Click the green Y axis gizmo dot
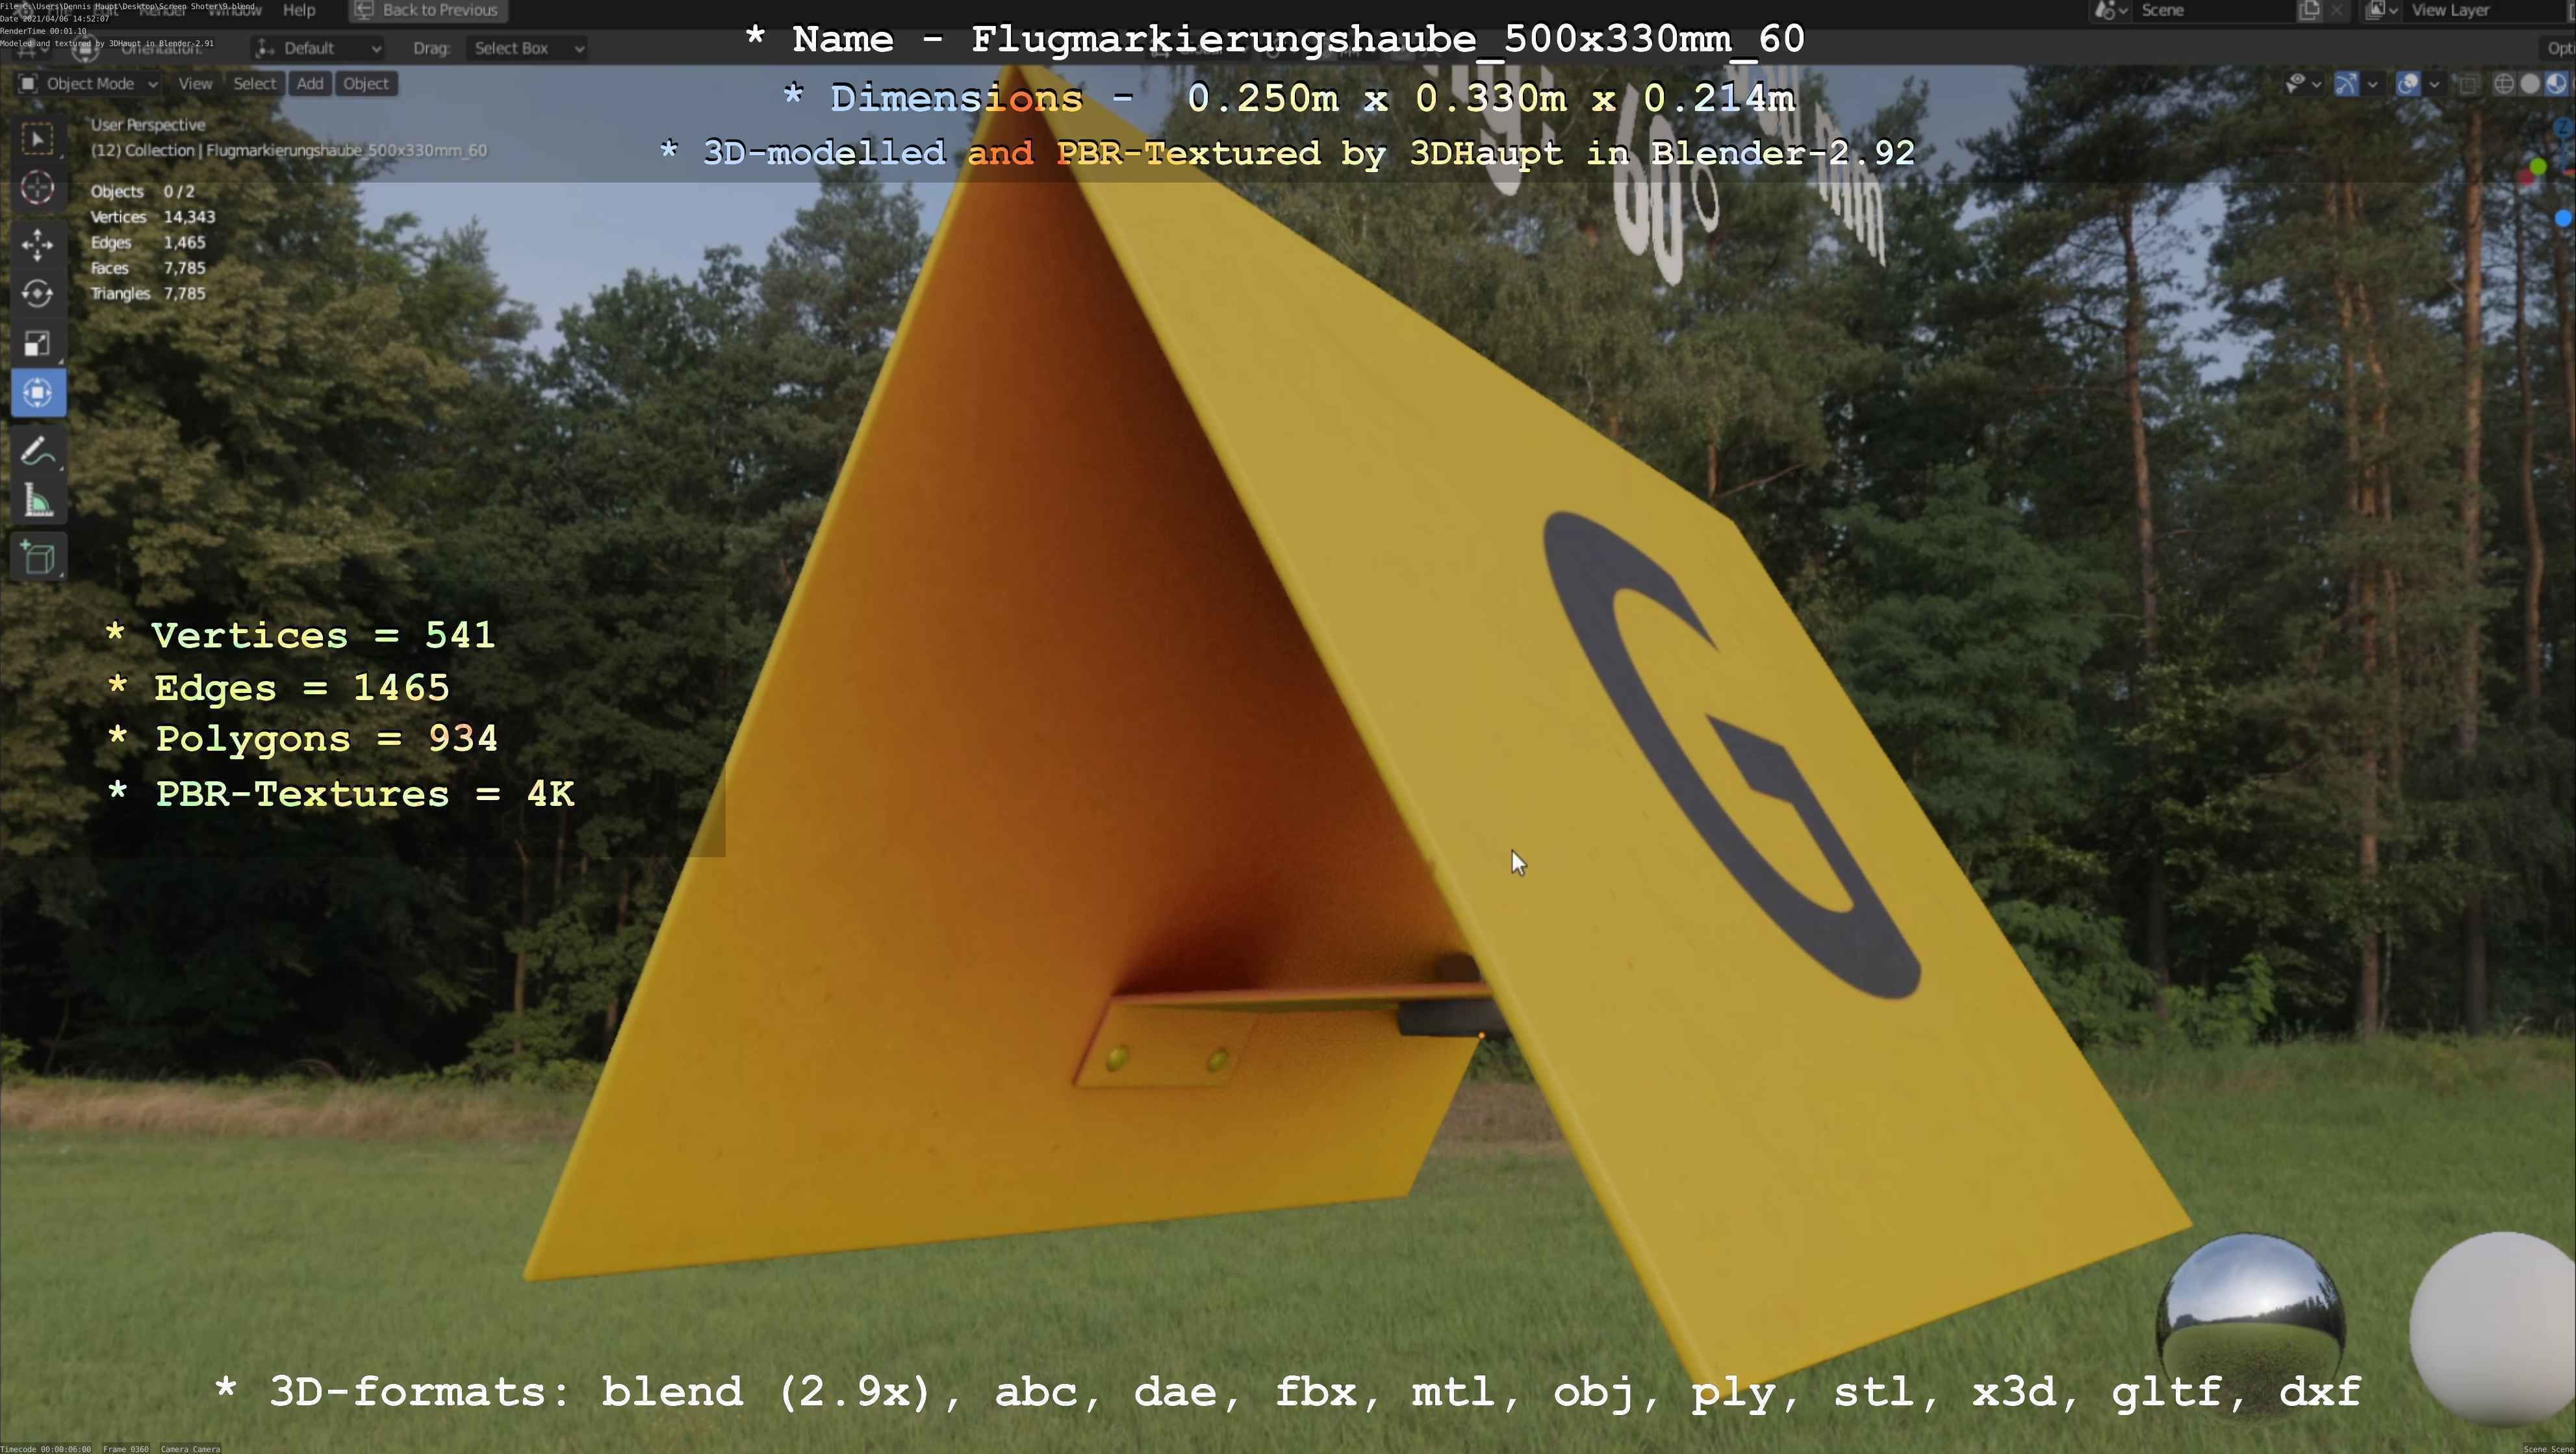 [2537, 167]
